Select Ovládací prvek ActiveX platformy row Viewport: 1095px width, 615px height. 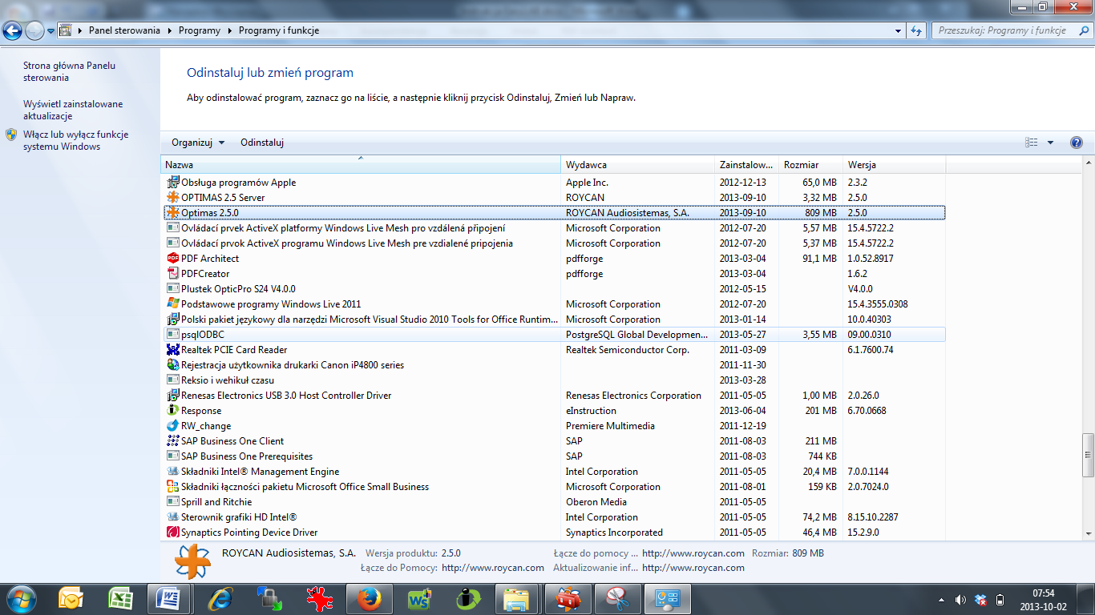click(554, 228)
